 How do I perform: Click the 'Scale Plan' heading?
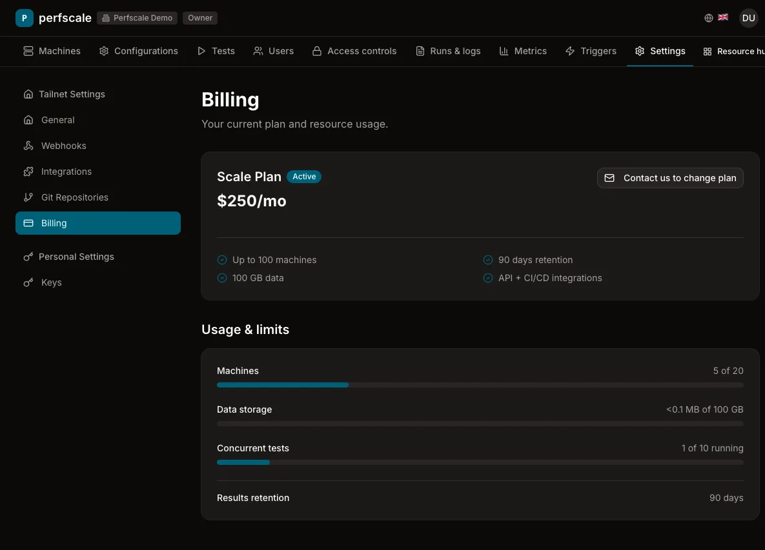(x=249, y=177)
